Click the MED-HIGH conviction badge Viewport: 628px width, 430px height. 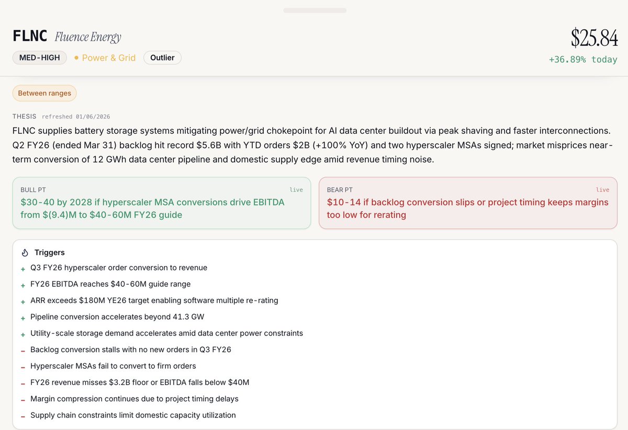40,57
